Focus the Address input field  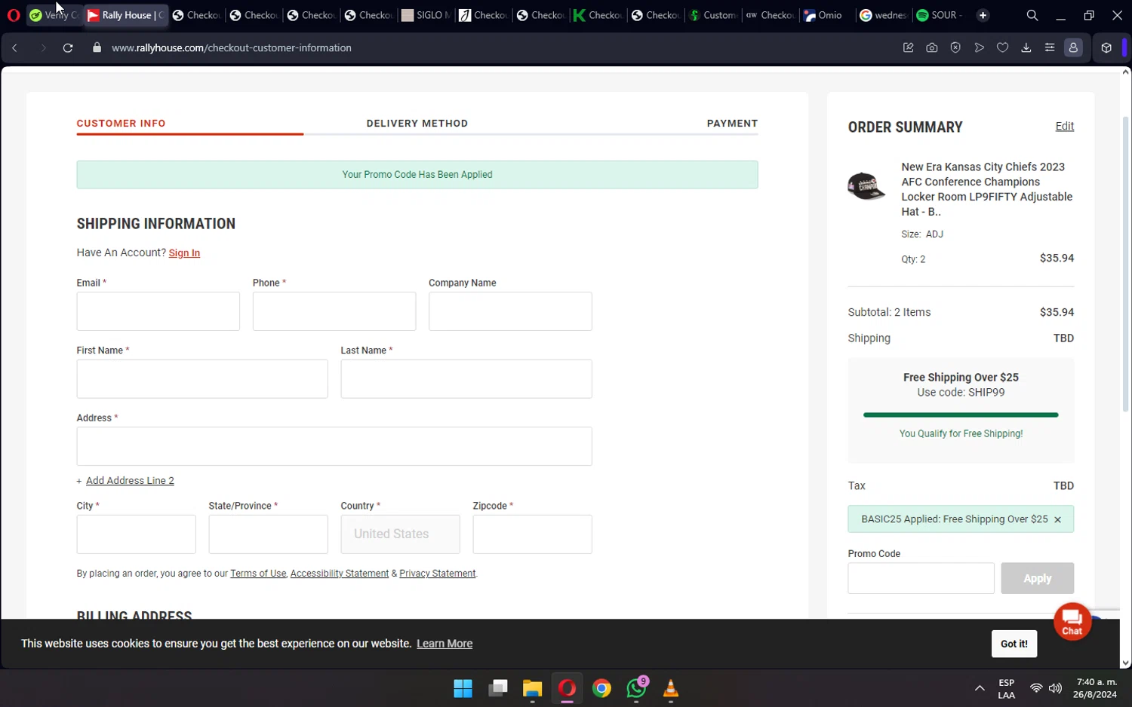[334, 446]
